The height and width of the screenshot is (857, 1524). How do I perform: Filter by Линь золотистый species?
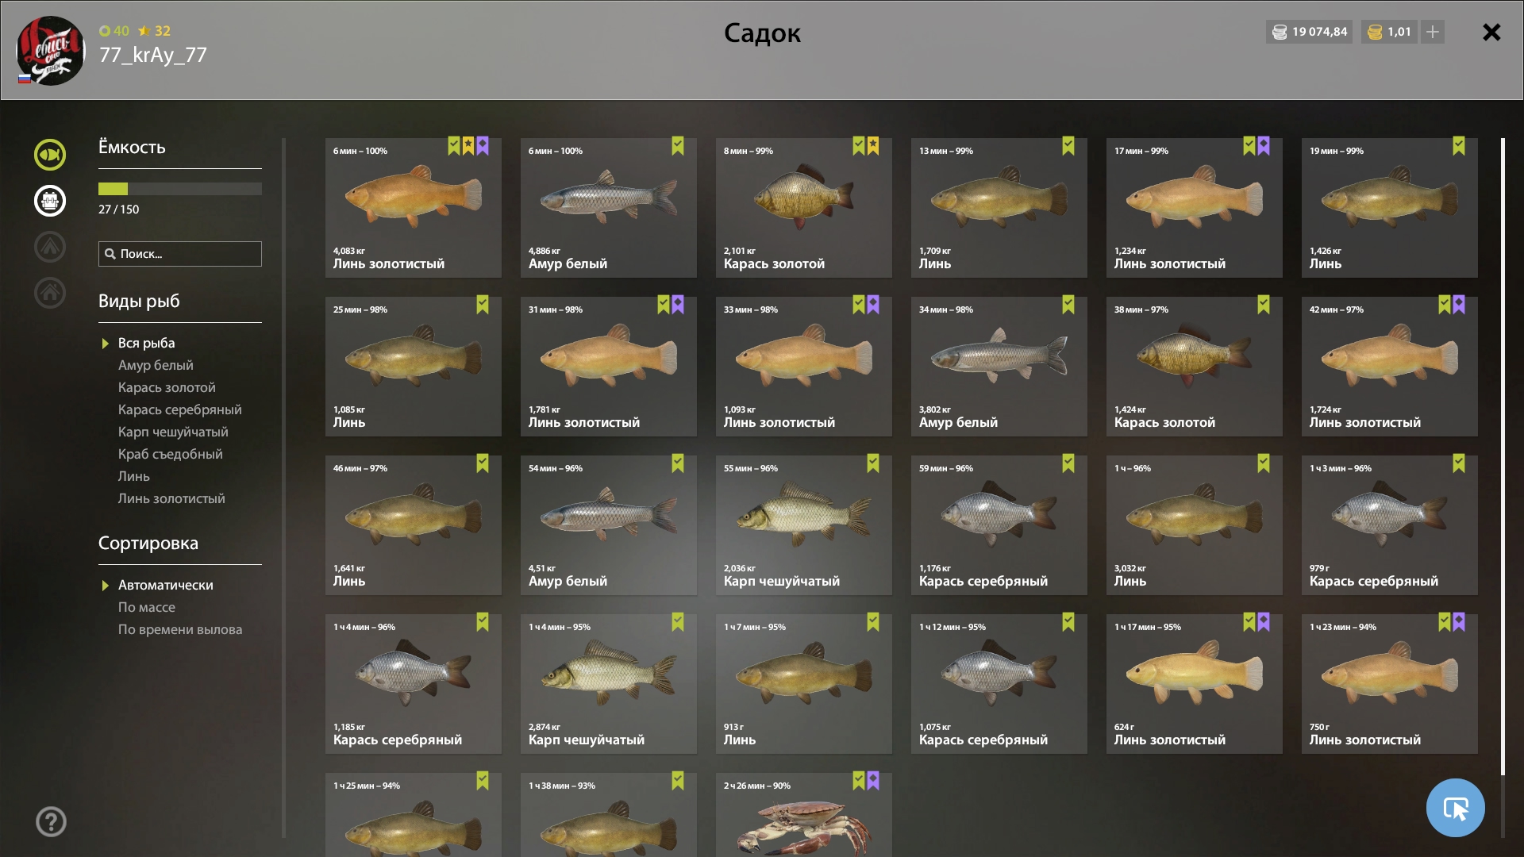coord(171,498)
